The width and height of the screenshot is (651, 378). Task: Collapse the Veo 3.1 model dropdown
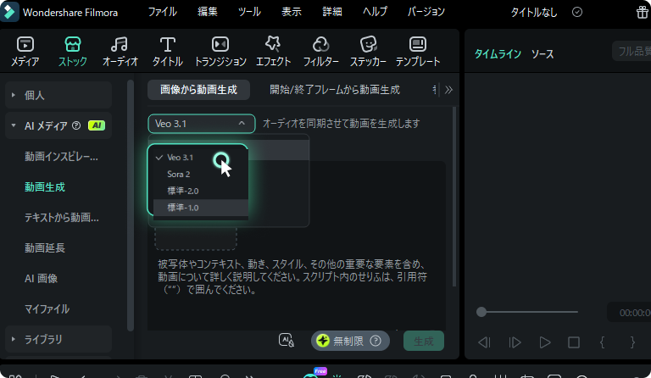tap(202, 124)
